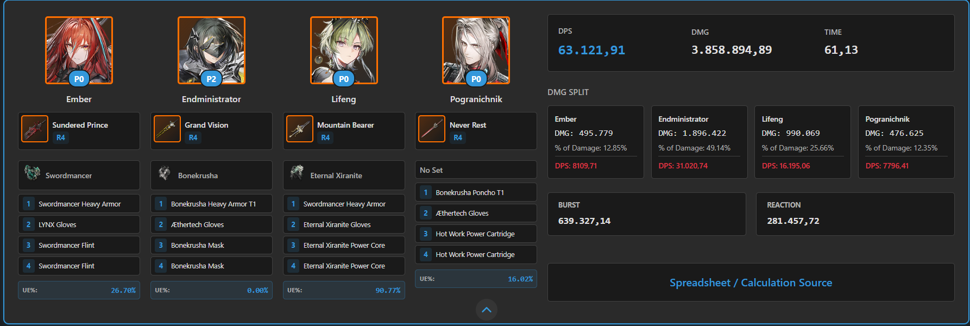Viewport: 970px width, 326px height.
Task: Click the Never Rest weapon name
Action: coord(468,125)
